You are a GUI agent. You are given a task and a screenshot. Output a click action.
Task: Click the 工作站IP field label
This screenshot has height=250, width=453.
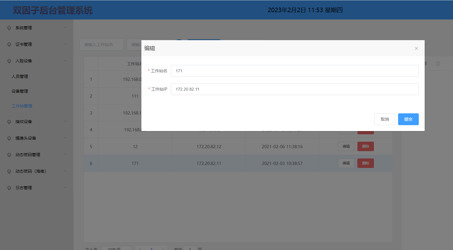159,89
